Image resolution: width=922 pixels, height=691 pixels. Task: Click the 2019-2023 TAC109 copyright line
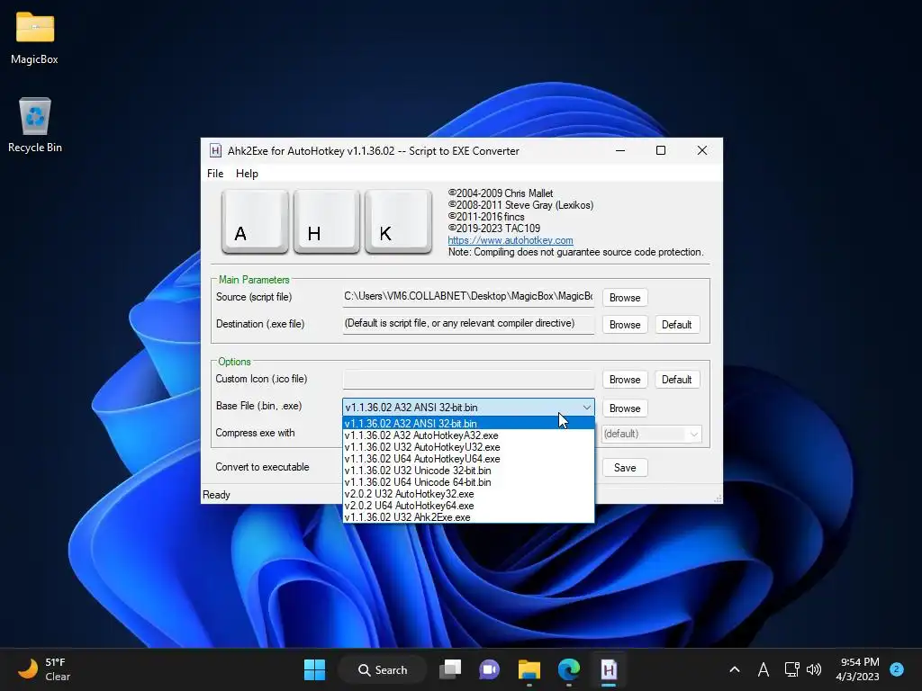point(494,228)
